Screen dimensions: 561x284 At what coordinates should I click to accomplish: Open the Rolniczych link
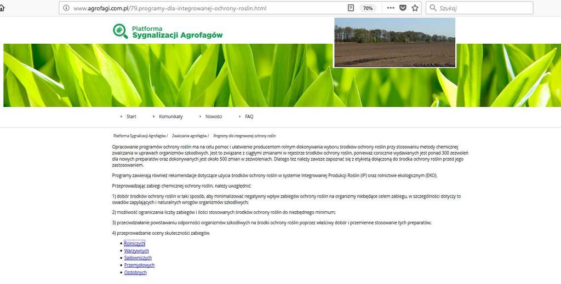(135, 244)
